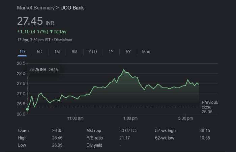The height and width of the screenshot is (152, 236).
Task: Click the Open value 26.35
Action: [57, 131]
